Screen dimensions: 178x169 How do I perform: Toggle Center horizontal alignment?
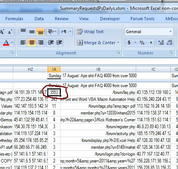point(32,43)
